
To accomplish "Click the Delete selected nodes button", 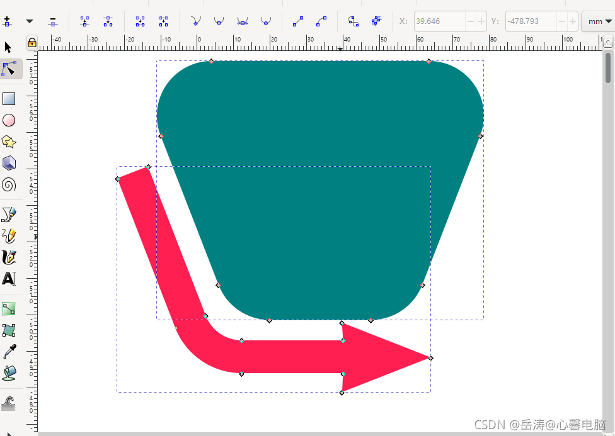I will tap(53, 21).
